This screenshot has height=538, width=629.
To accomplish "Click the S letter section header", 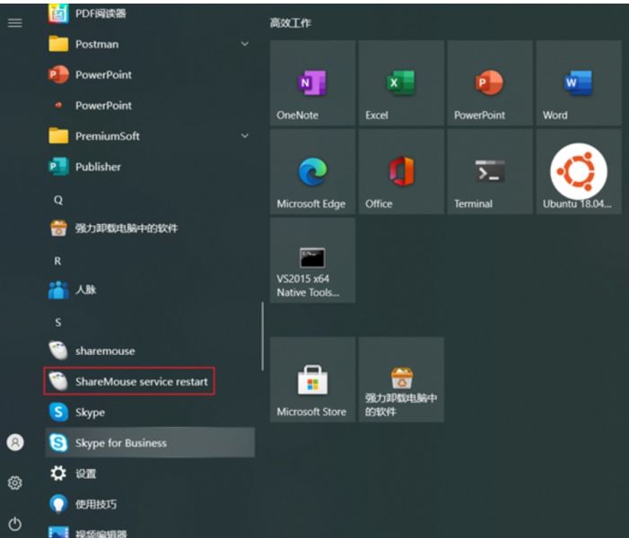I will click(58, 322).
